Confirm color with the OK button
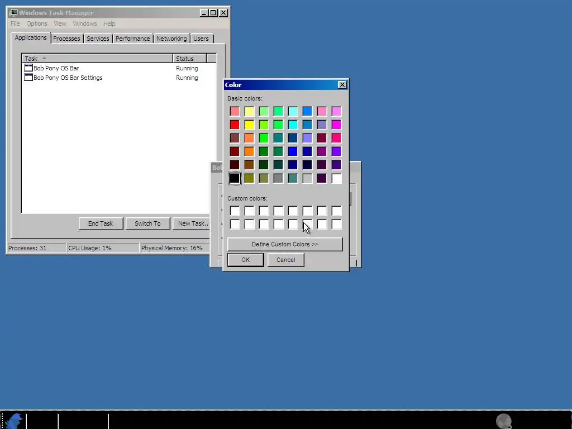572x429 pixels. (x=246, y=260)
